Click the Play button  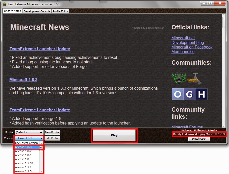(114, 135)
